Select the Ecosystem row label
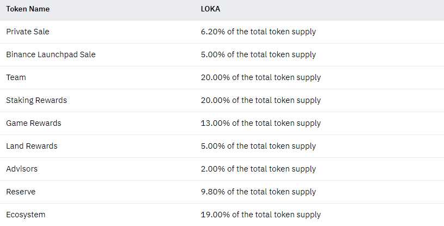This screenshot has height=226, width=444. (x=26, y=215)
